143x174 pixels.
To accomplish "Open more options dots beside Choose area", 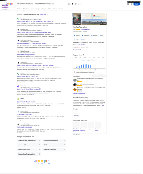I will tap(48, 14).
